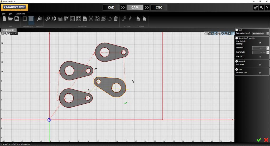Click the trash can delete icon

tap(115, 19)
